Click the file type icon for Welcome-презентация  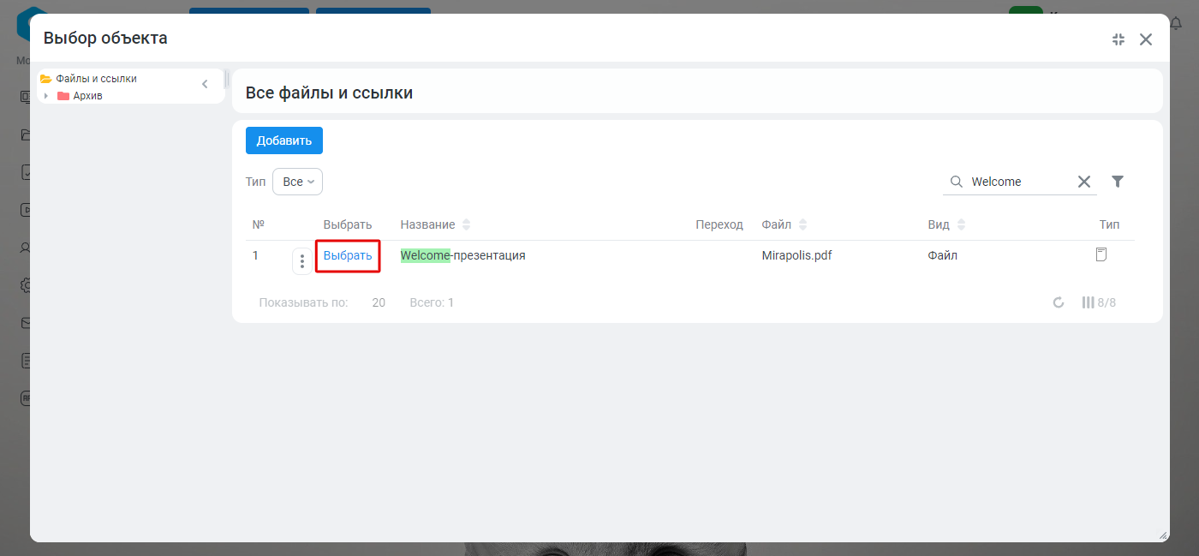pyautogui.click(x=1101, y=254)
